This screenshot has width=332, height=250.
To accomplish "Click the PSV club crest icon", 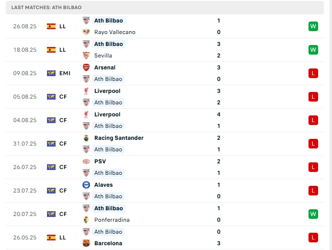I will coord(86,161).
